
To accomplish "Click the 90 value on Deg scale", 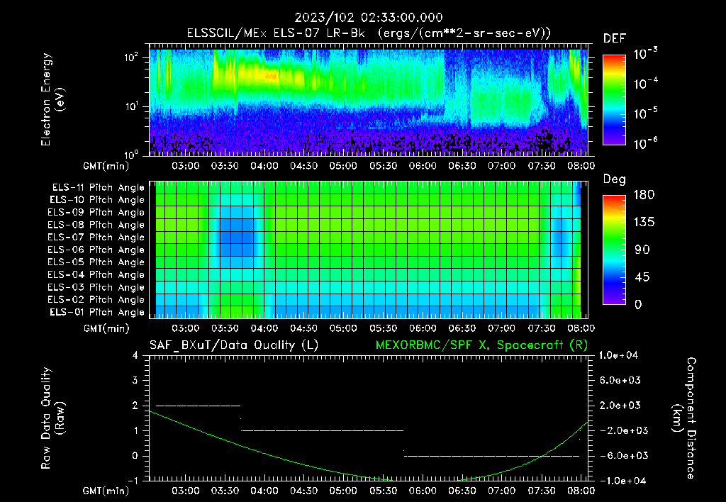I will pos(642,250).
